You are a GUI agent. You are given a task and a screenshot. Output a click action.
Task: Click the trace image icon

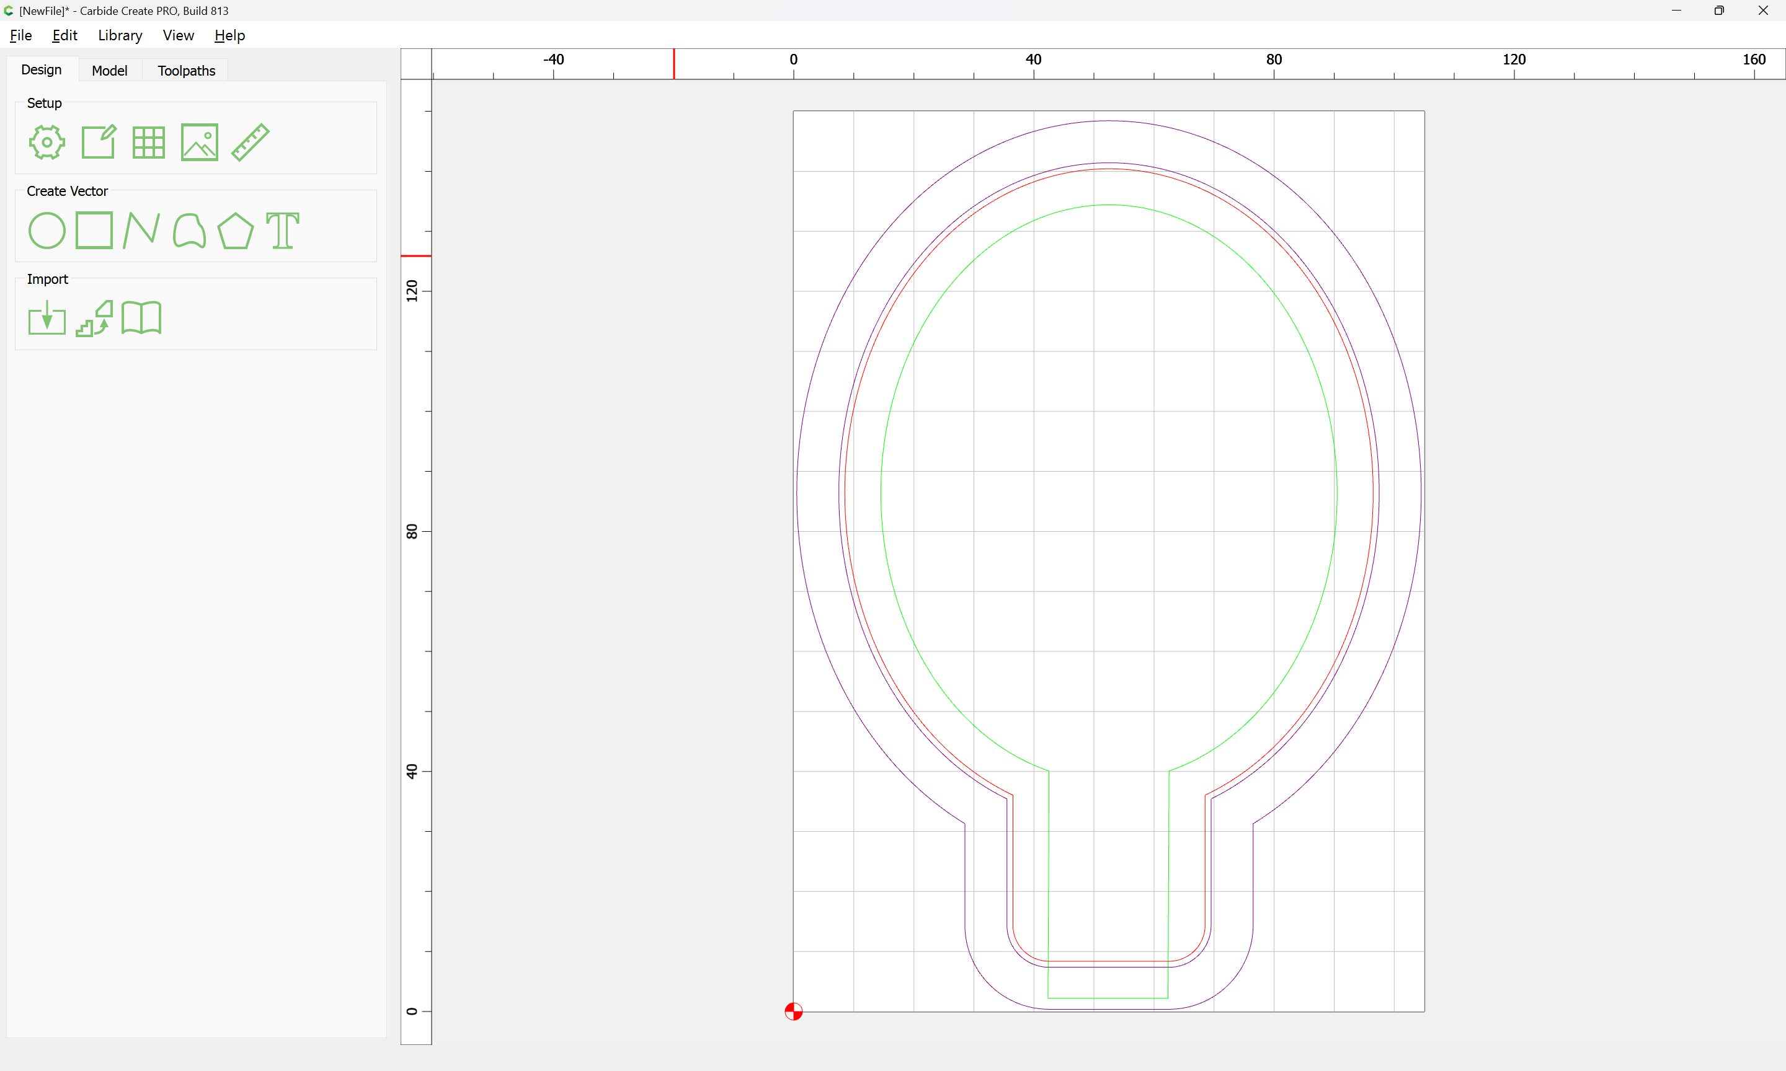click(x=94, y=319)
